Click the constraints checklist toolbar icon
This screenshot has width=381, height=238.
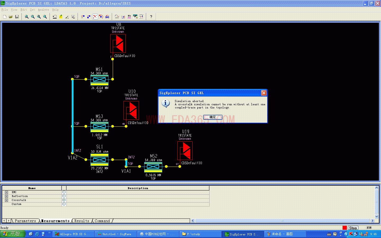[x=73, y=17]
